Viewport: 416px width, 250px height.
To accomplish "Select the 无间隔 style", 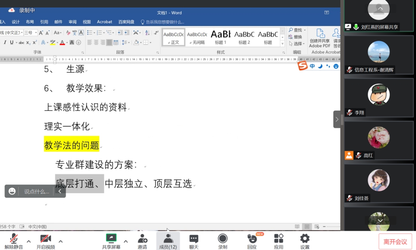I will point(197,37).
